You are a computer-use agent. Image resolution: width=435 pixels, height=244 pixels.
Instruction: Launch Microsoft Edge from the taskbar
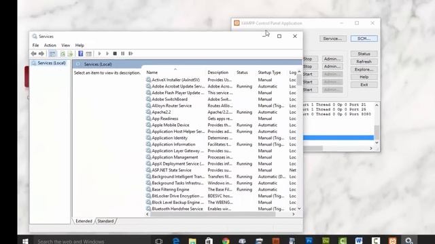click(176, 241)
